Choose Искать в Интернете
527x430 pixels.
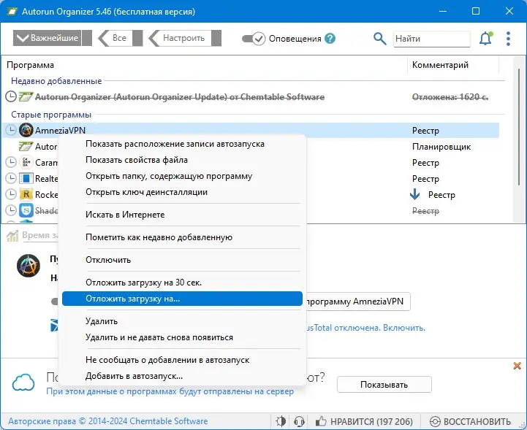182,215
